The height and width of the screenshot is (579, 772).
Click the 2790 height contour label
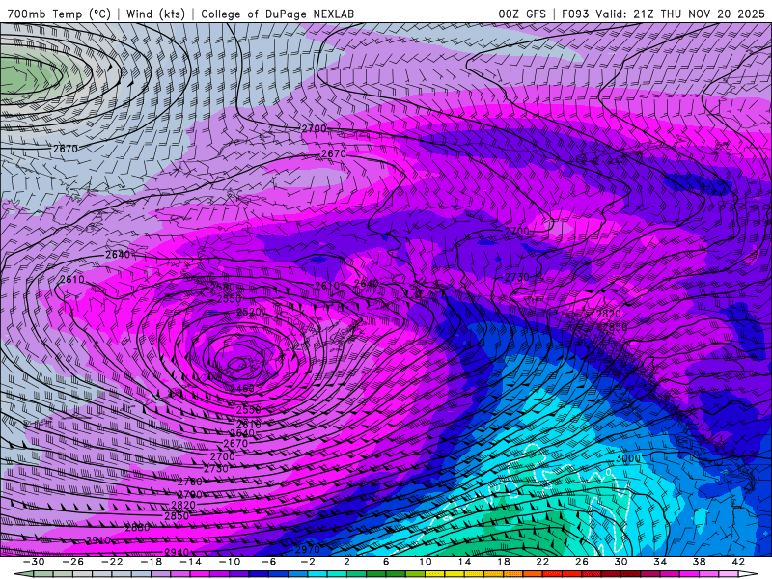190,494
